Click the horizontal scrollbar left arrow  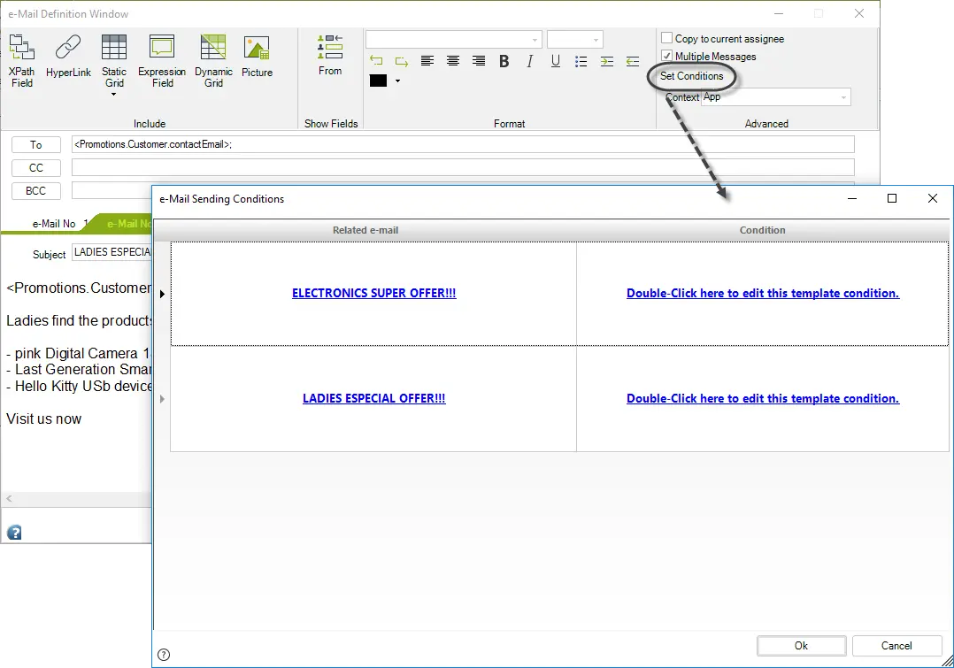click(9, 499)
